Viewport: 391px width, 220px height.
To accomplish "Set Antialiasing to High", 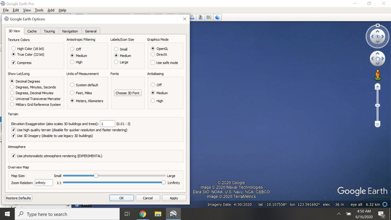I will [157, 101].
